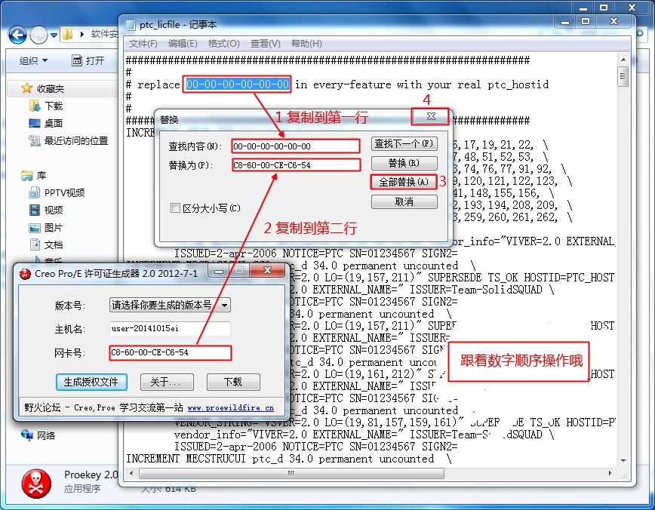The height and width of the screenshot is (510, 655).
Task: Click the Notepad title bar document icon
Action: tap(131, 25)
